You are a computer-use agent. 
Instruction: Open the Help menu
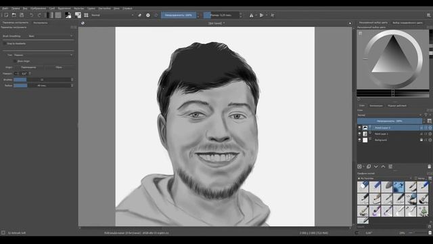click(127, 8)
